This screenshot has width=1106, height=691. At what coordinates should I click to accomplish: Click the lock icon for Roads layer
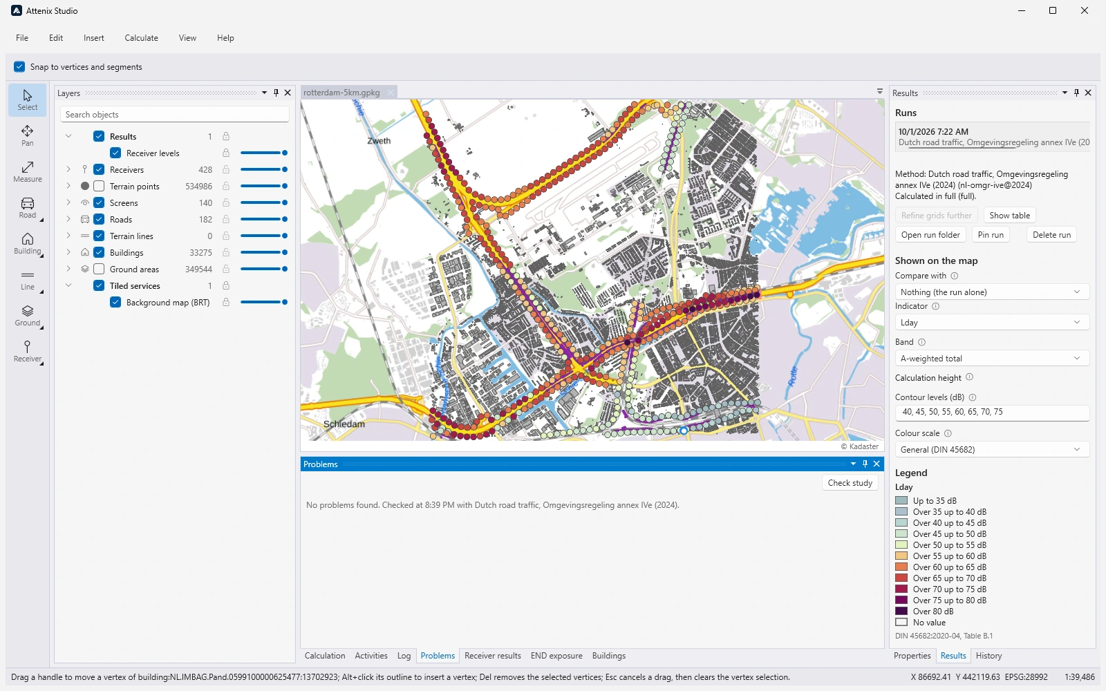(226, 219)
